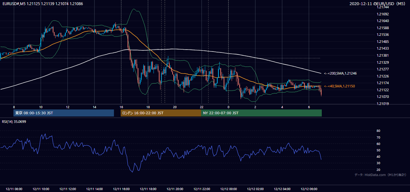Click price level 1.21174 on the axis
The width and height of the screenshot is (410, 192).
pos(383,83)
